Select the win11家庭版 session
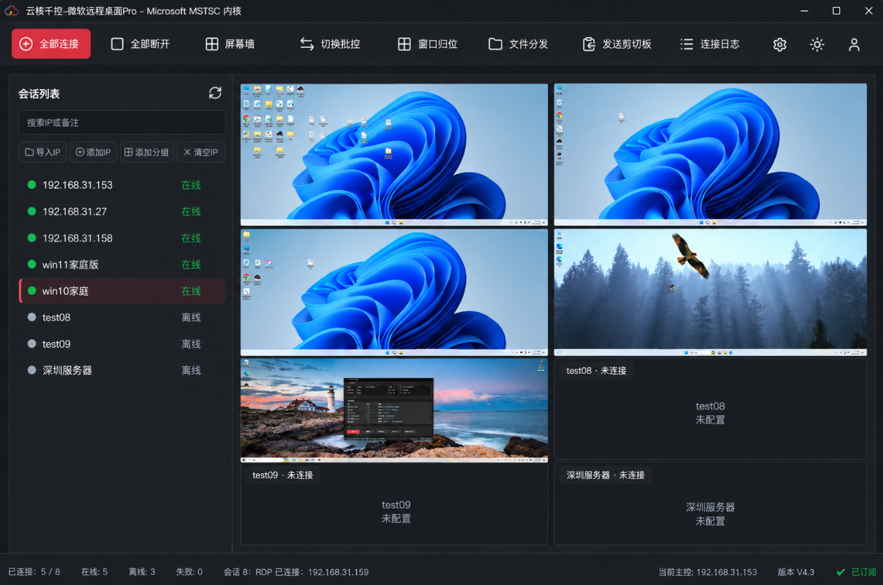Image resolution: width=883 pixels, height=585 pixels. click(122, 265)
